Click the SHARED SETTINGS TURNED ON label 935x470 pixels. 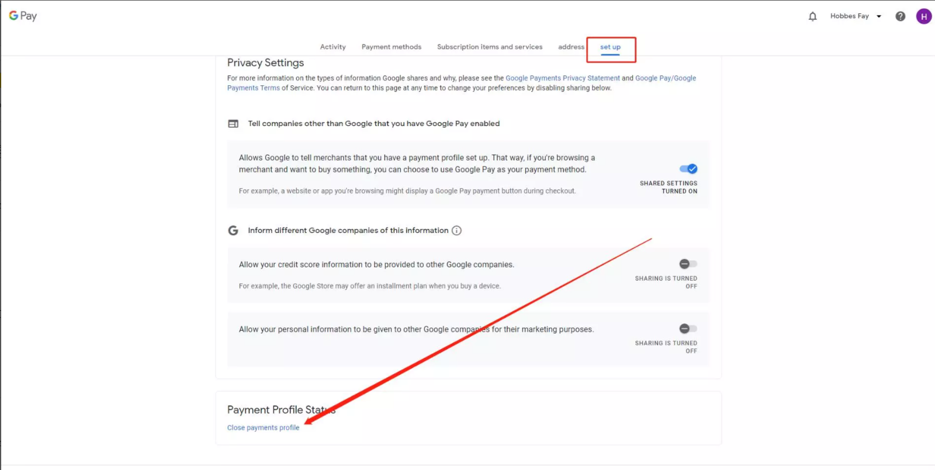point(669,187)
